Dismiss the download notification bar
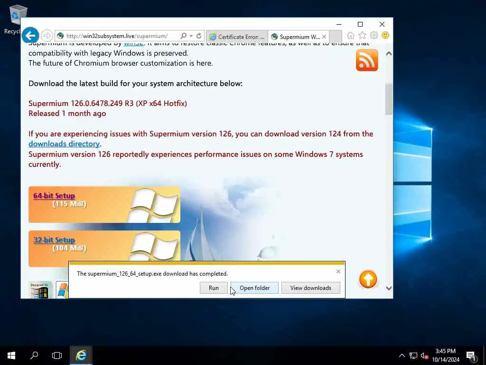 click(x=338, y=271)
